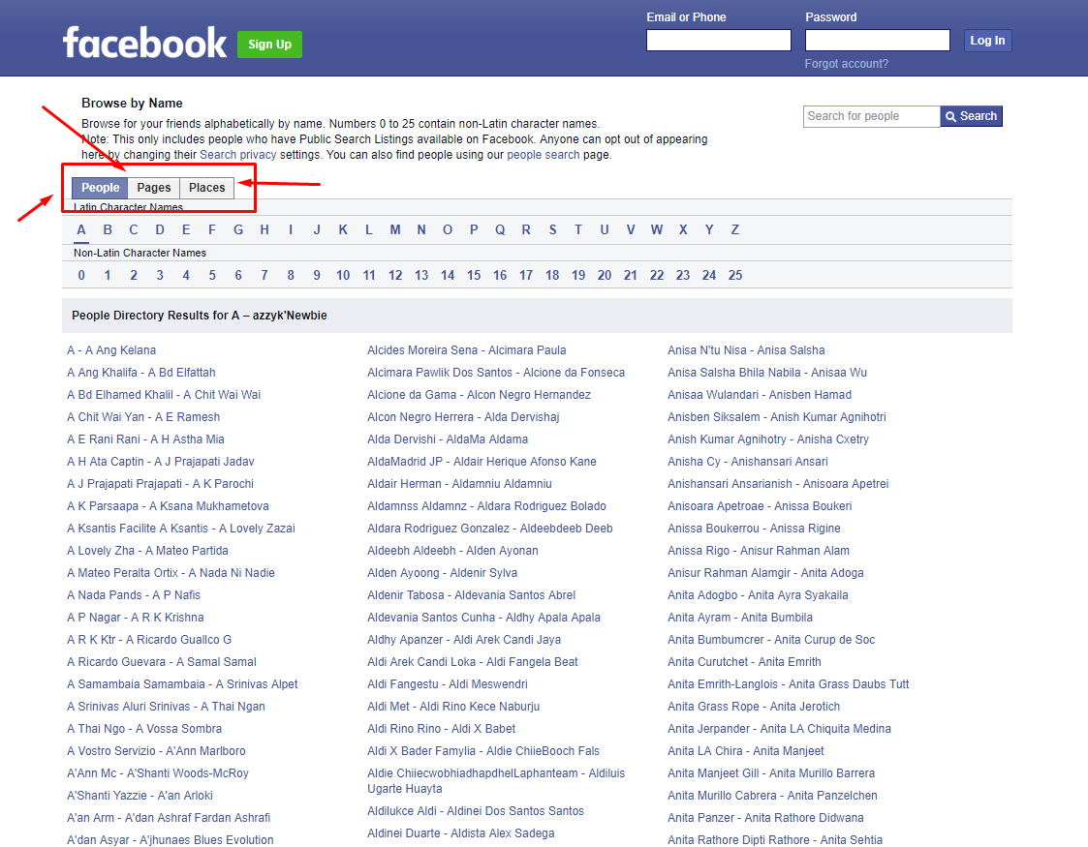Open 'Aldi Rino Rino - Aldi X Babet'
The height and width of the screenshot is (847, 1088).
pos(442,729)
